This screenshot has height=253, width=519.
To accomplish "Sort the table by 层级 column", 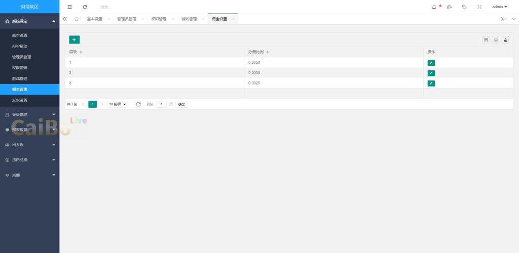I will tap(81, 52).
